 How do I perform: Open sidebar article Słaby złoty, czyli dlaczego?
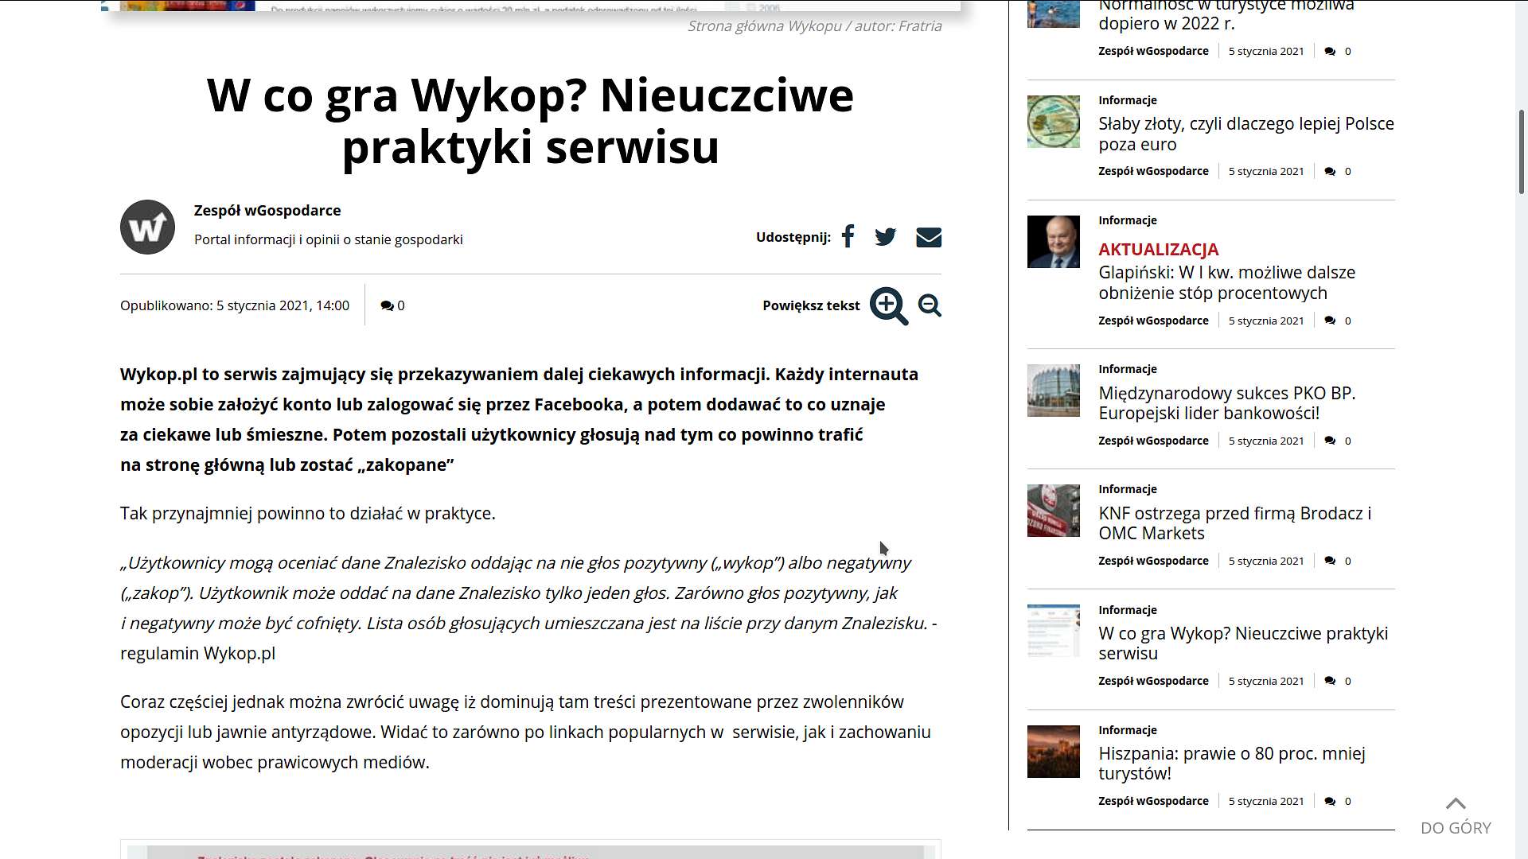[1246, 134]
